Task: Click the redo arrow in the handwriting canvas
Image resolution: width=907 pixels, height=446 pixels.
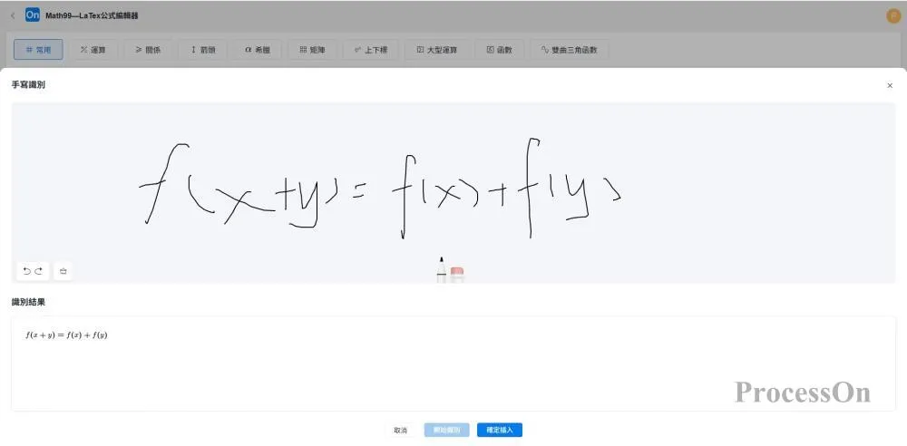Action: pyautogui.click(x=38, y=271)
